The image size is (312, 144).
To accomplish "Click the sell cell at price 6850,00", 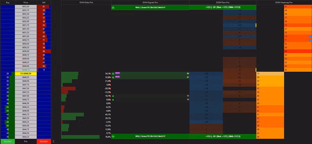I will point(44,51).
